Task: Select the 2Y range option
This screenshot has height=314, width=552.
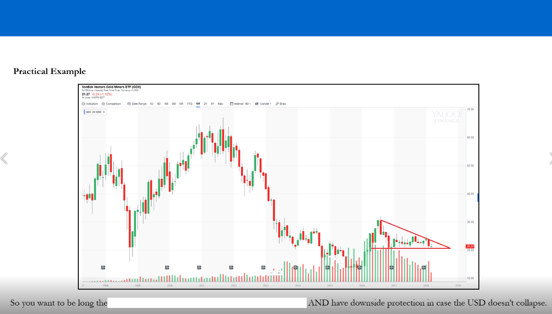Action: tap(205, 104)
